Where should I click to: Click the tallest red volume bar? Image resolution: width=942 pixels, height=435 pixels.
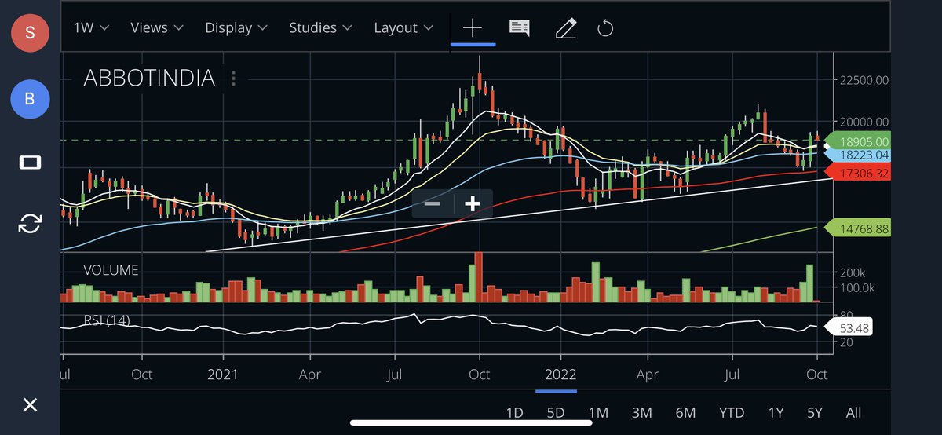coord(479,277)
